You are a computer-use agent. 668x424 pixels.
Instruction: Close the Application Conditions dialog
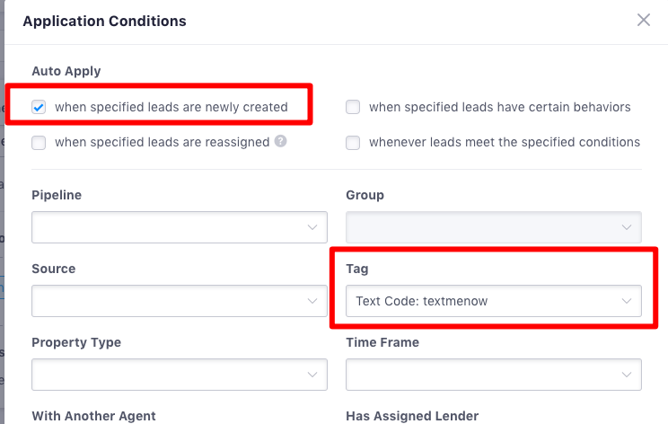pos(643,20)
